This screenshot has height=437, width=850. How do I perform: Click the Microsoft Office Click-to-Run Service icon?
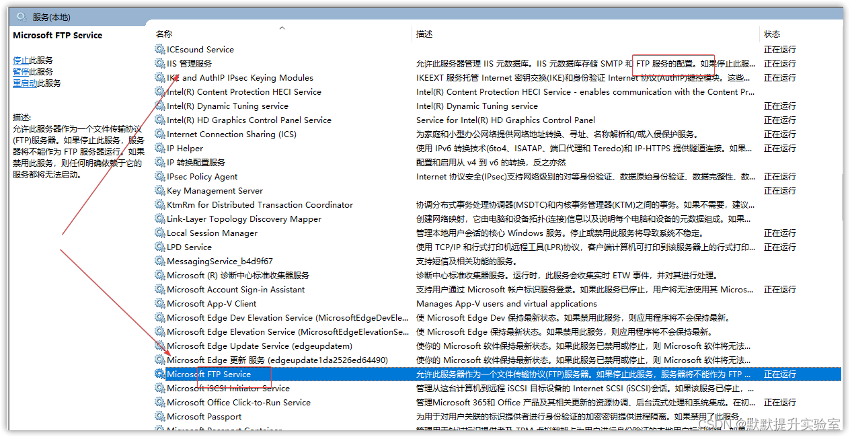pos(159,402)
